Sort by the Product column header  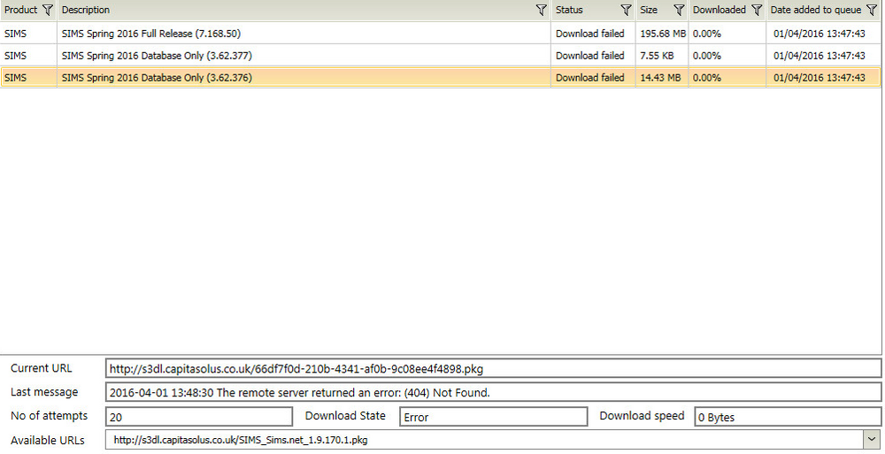click(x=21, y=10)
